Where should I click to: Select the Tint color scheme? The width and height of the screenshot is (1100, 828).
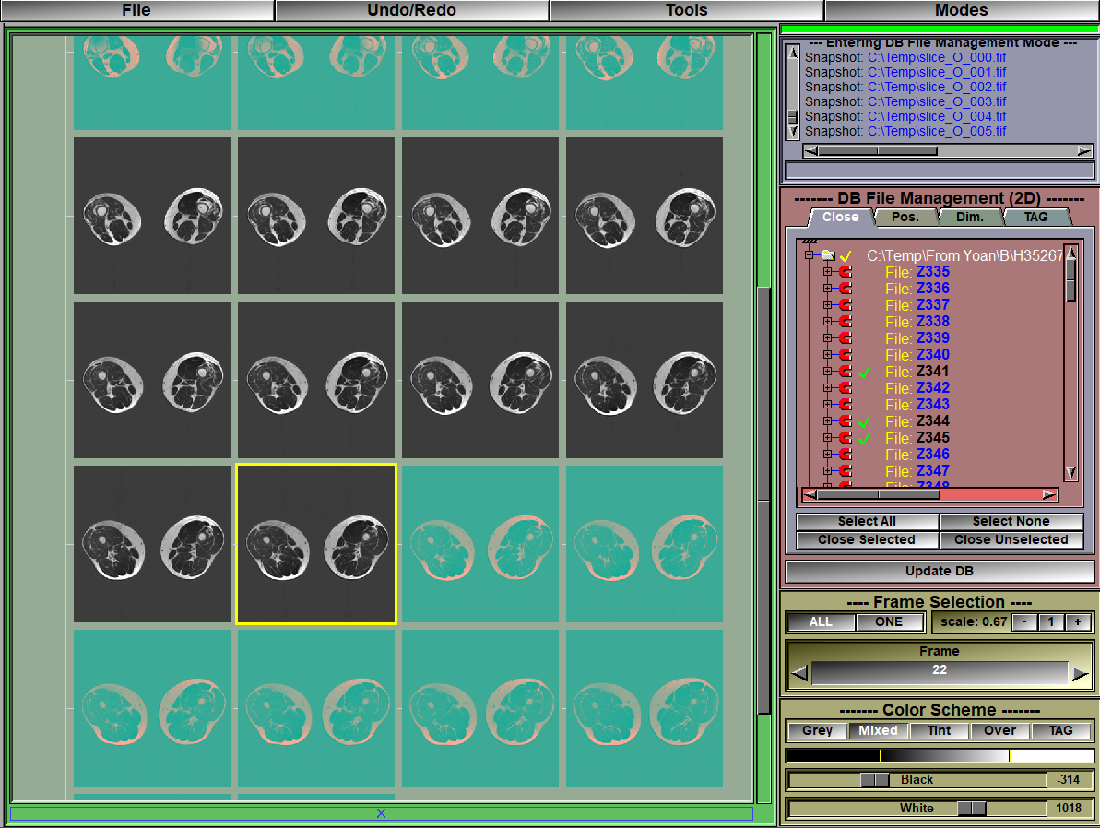(x=939, y=730)
